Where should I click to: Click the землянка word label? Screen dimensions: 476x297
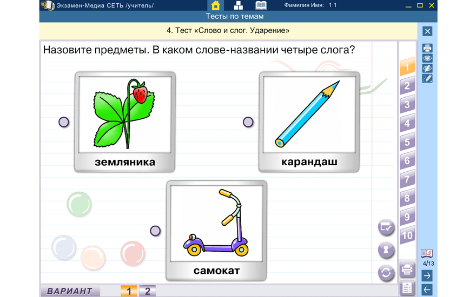tap(125, 162)
